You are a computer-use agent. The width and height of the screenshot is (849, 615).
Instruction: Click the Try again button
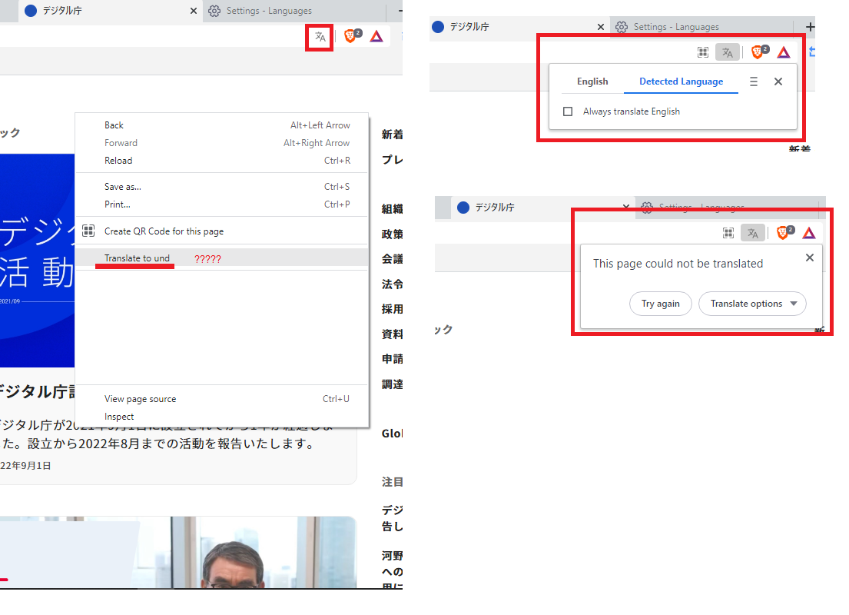[x=660, y=304]
